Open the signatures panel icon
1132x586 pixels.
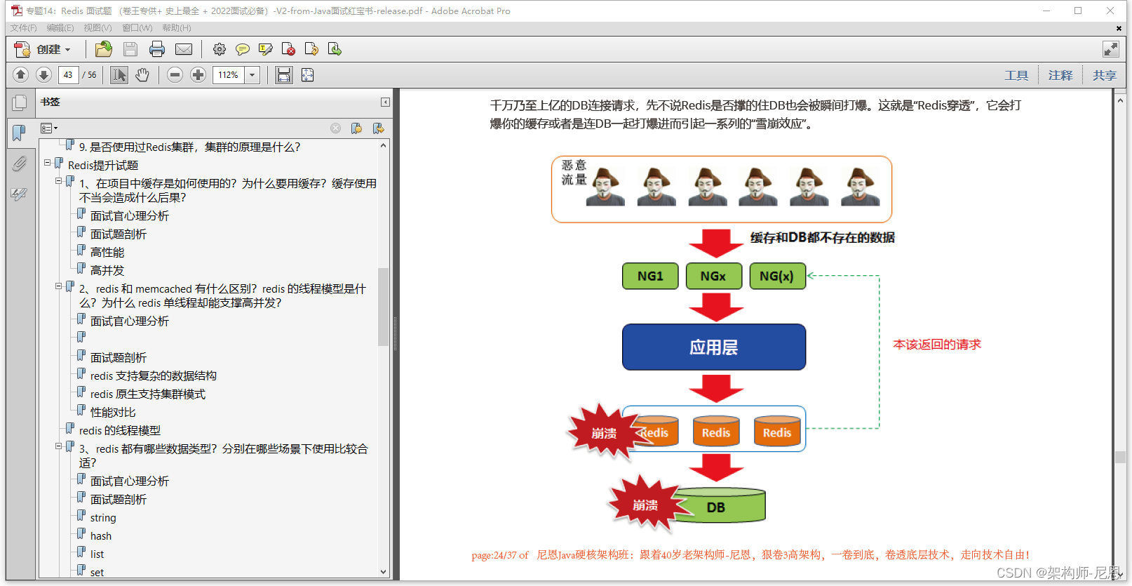(19, 194)
